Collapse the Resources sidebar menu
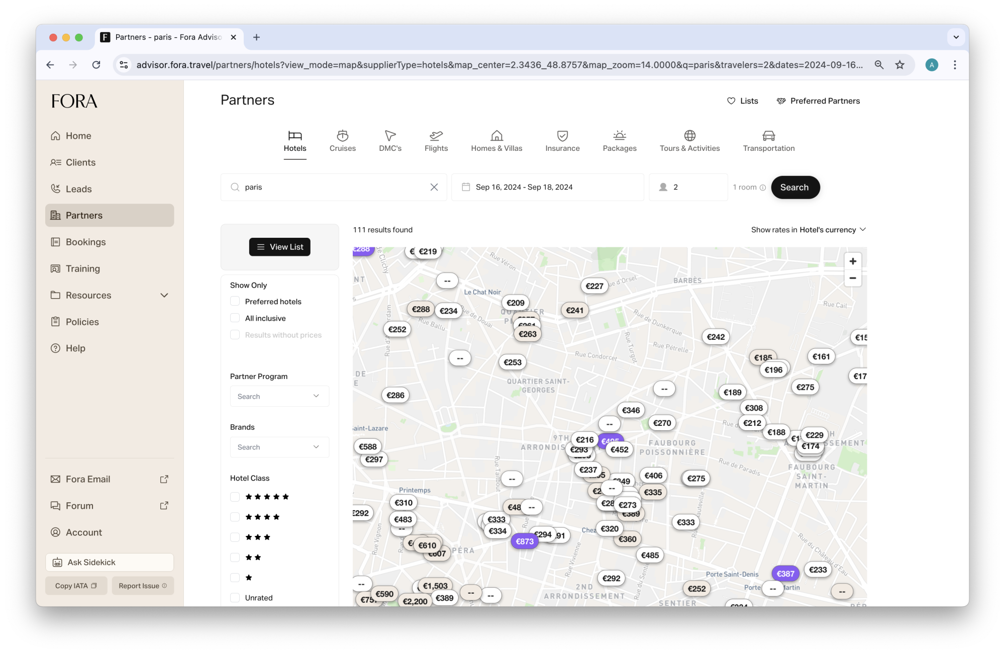Viewport: 1005px width, 654px height. (164, 295)
